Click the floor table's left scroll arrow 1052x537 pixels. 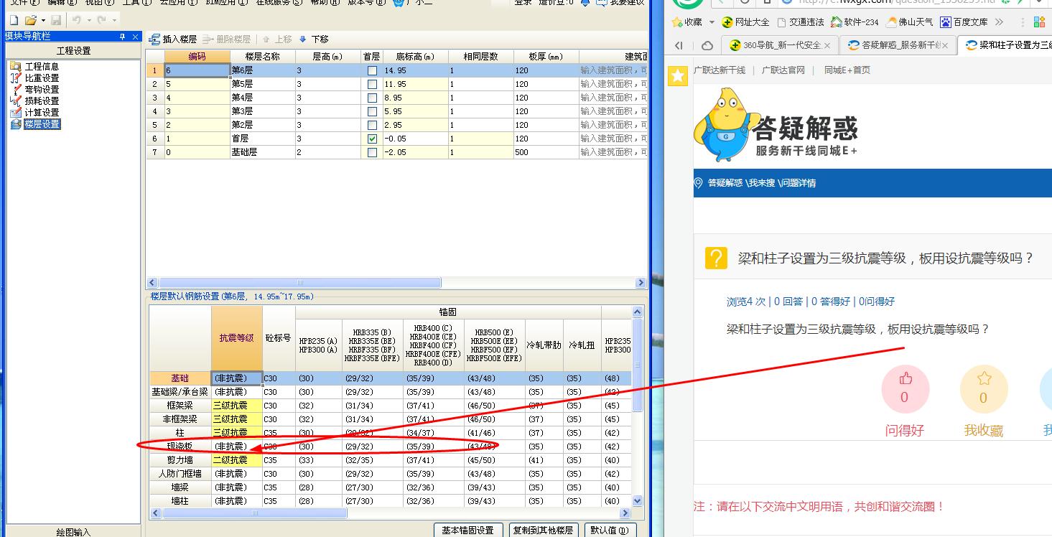pos(152,283)
